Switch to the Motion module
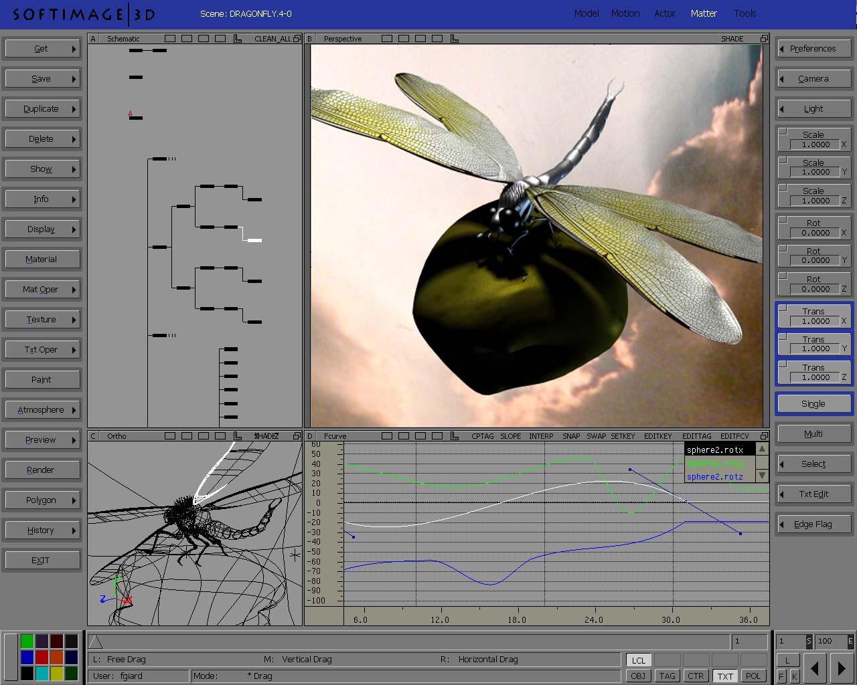The image size is (857, 685). [x=625, y=13]
